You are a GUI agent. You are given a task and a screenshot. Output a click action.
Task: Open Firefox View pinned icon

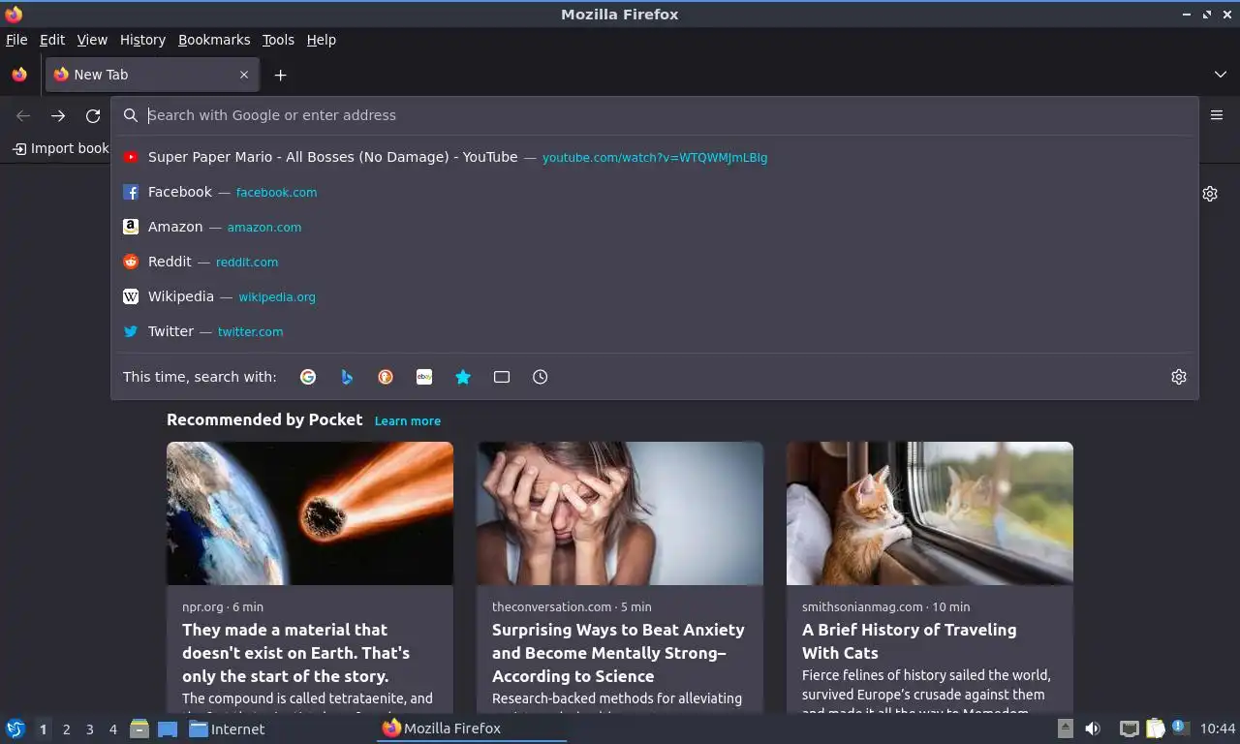(x=19, y=75)
